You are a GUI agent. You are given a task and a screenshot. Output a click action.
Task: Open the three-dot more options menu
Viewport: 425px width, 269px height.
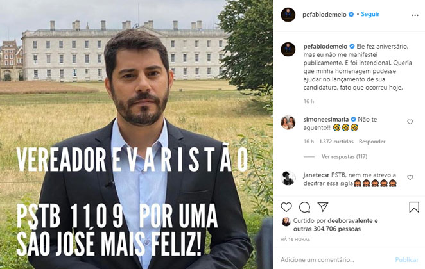415,15
